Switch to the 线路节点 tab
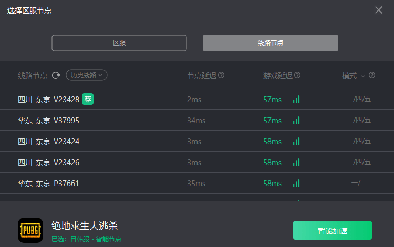 [x=271, y=43]
